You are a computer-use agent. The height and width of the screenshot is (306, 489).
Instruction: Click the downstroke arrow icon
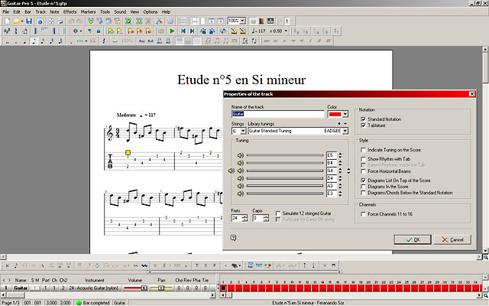click(x=313, y=265)
